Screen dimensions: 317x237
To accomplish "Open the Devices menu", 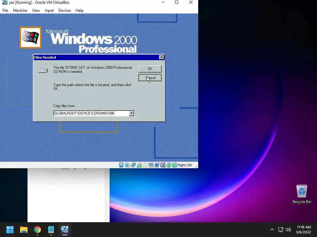I will [x=65, y=10].
